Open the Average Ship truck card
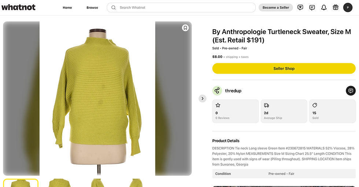Image resolution: width=359 pixels, height=187 pixels. 284,111
